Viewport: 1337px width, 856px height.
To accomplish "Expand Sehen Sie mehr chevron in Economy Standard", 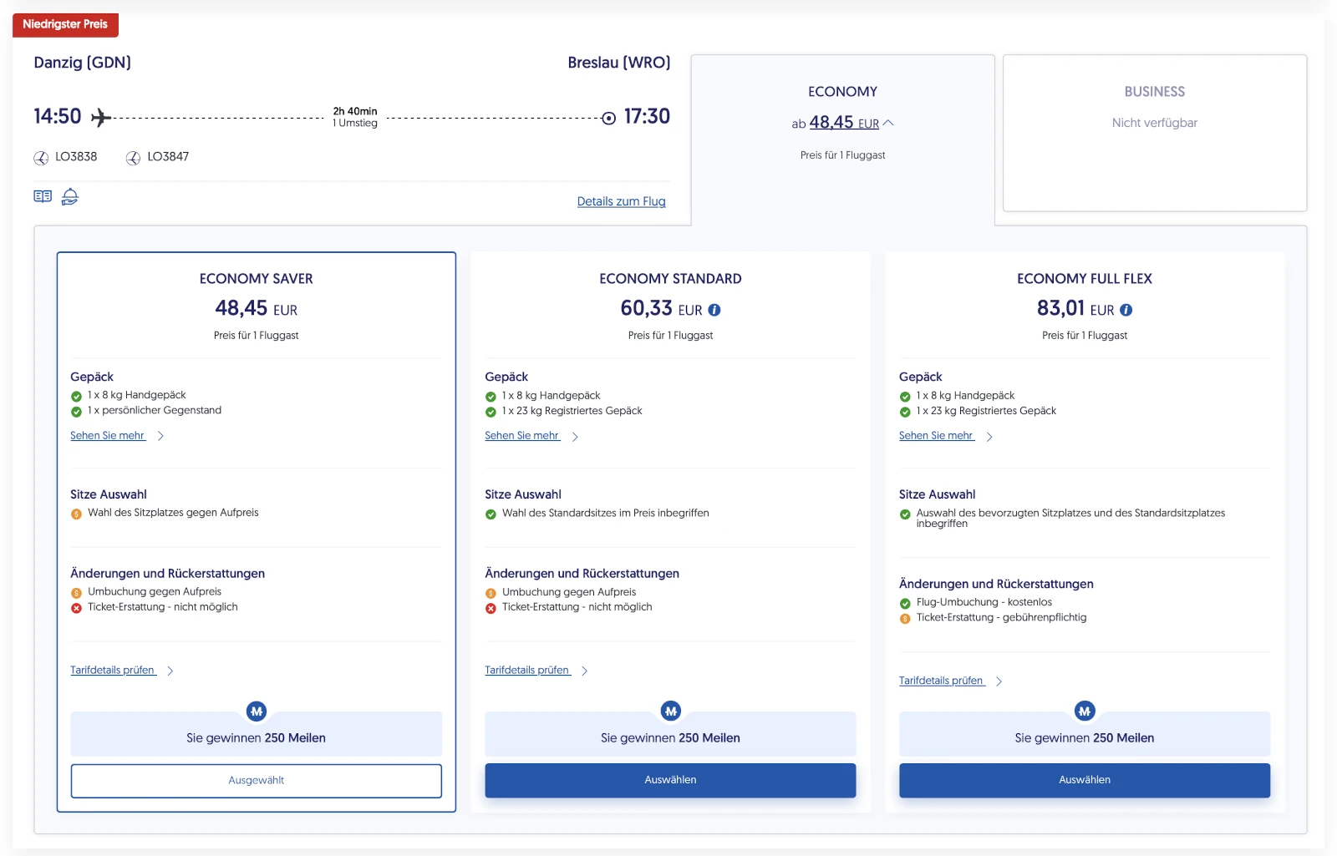I will pos(575,437).
